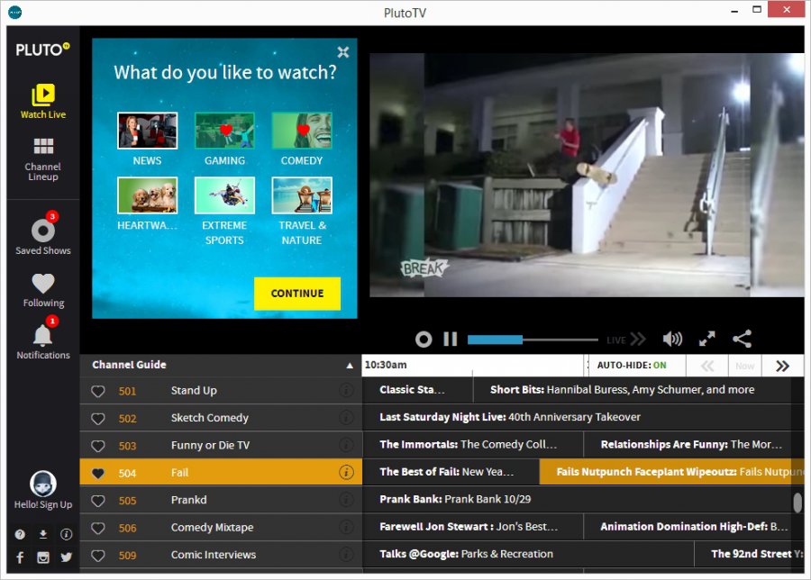This screenshot has width=811, height=580.
Task: Favorite channel 505 Prankd heart
Action: (98, 501)
